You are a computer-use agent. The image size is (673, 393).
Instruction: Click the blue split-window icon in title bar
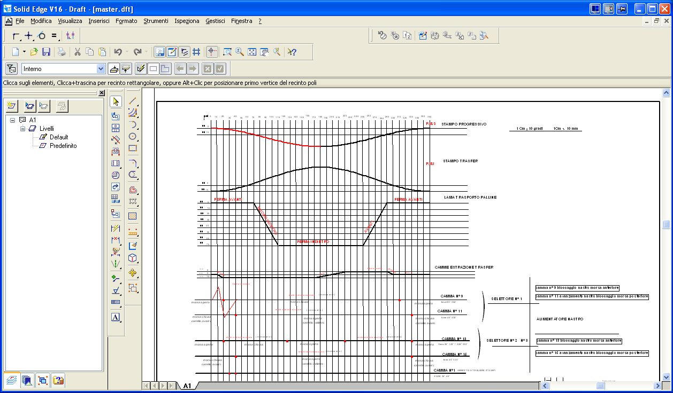[x=595, y=9]
